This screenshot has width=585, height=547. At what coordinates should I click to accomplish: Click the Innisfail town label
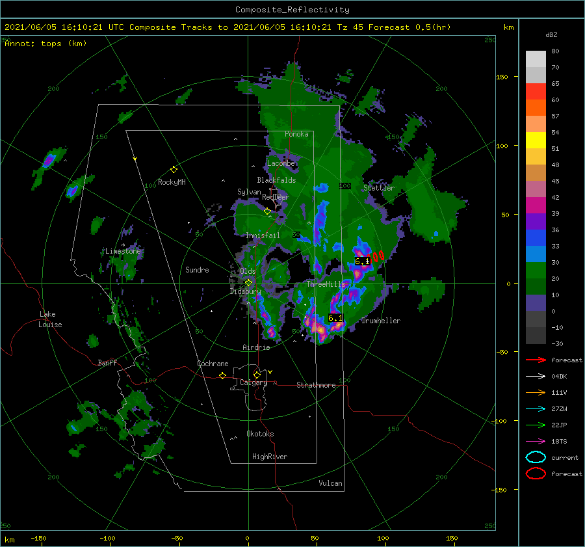[263, 235]
